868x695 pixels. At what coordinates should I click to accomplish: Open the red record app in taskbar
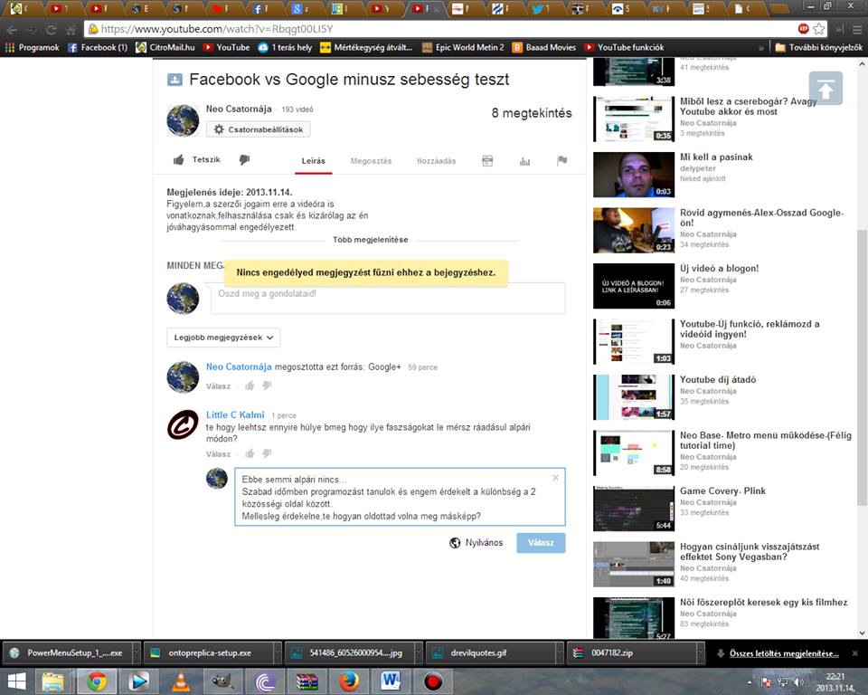(x=433, y=681)
